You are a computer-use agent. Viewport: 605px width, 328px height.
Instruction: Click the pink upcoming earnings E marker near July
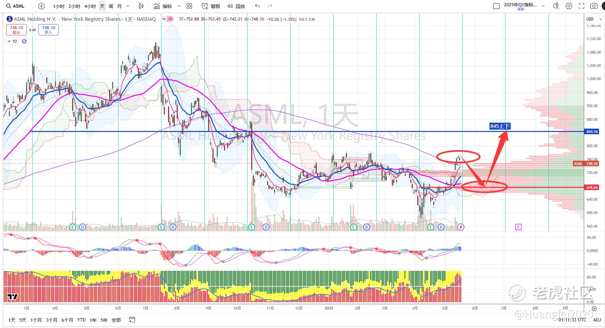click(518, 227)
